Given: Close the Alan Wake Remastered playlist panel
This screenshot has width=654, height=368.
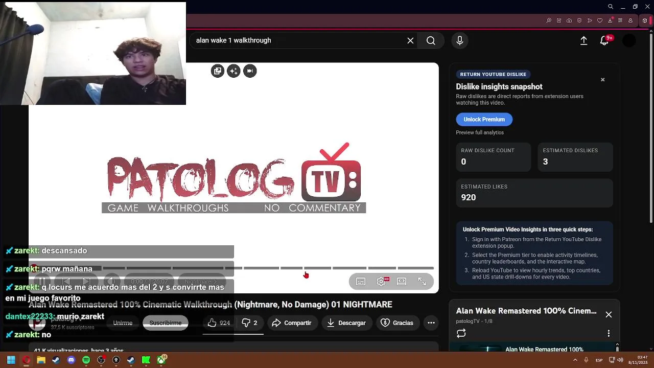Looking at the screenshot, I should pyautogui.click(x=609, y=315).
